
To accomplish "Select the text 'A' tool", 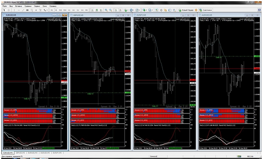I will 36,10.
